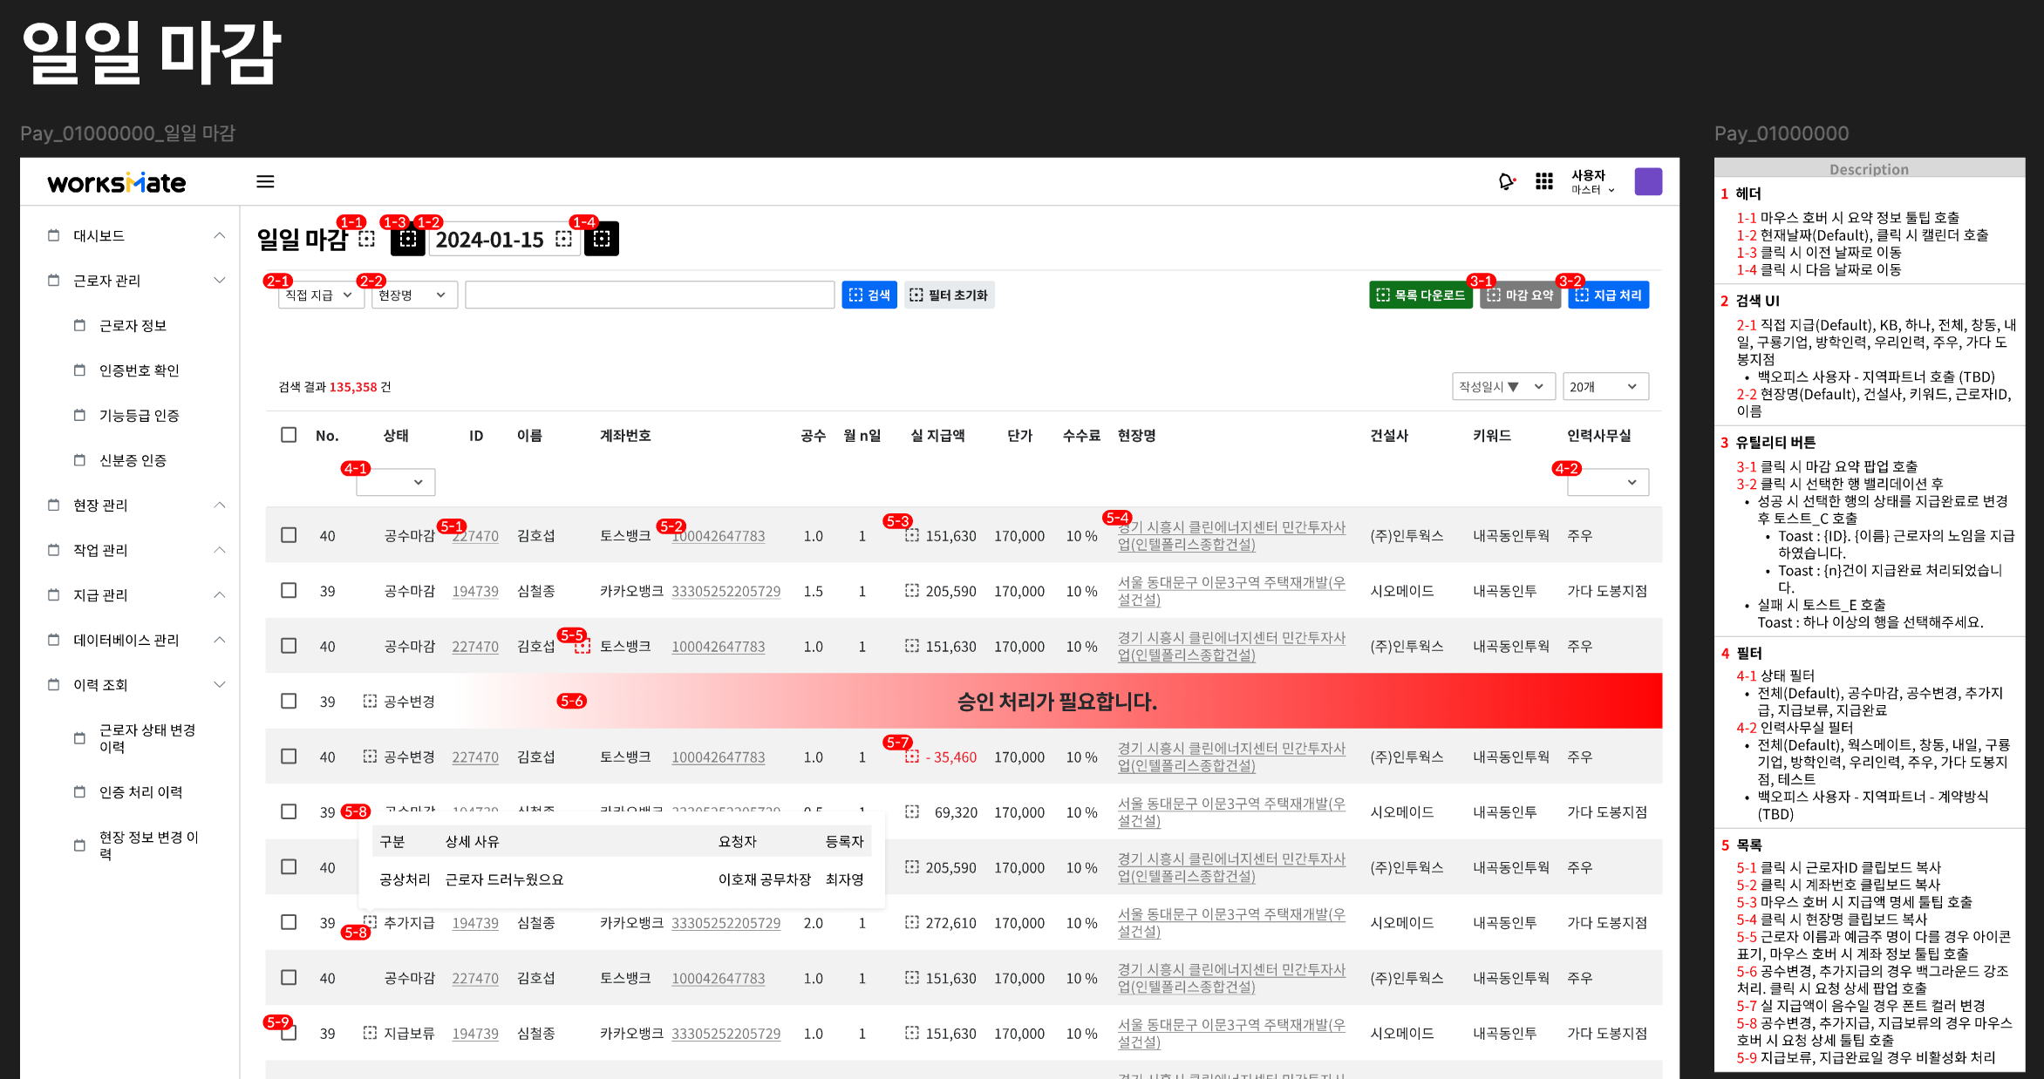Expand 대시보드 menu chevron
This screenshot has width=2044, height=1079.
pyautogui.click(x=220, y=235)
